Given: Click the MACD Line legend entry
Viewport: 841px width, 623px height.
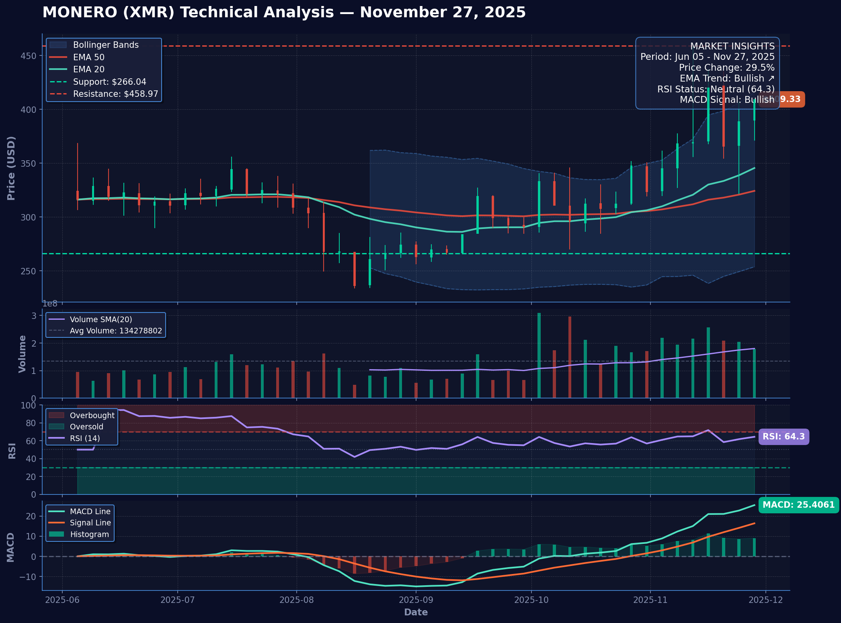Looking at the screenshot, I should click(90, 511).
